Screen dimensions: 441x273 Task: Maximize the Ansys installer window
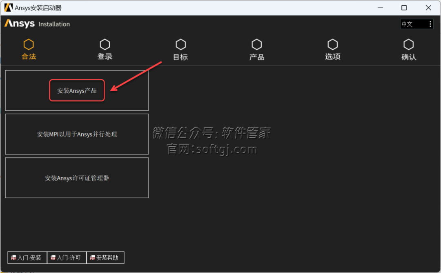pos(404,8)
